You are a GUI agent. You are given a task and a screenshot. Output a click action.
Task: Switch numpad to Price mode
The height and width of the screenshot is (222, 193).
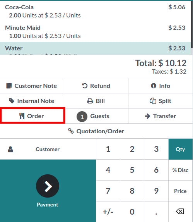coord(180,191)
